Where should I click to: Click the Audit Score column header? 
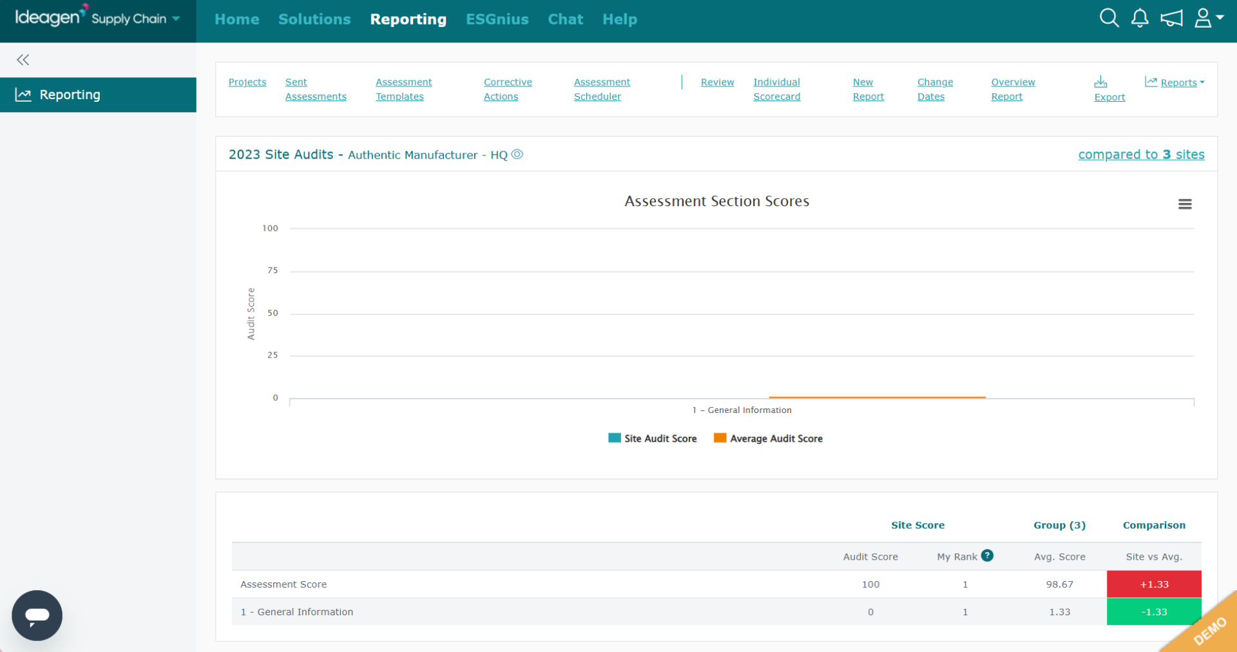[870, 557]
